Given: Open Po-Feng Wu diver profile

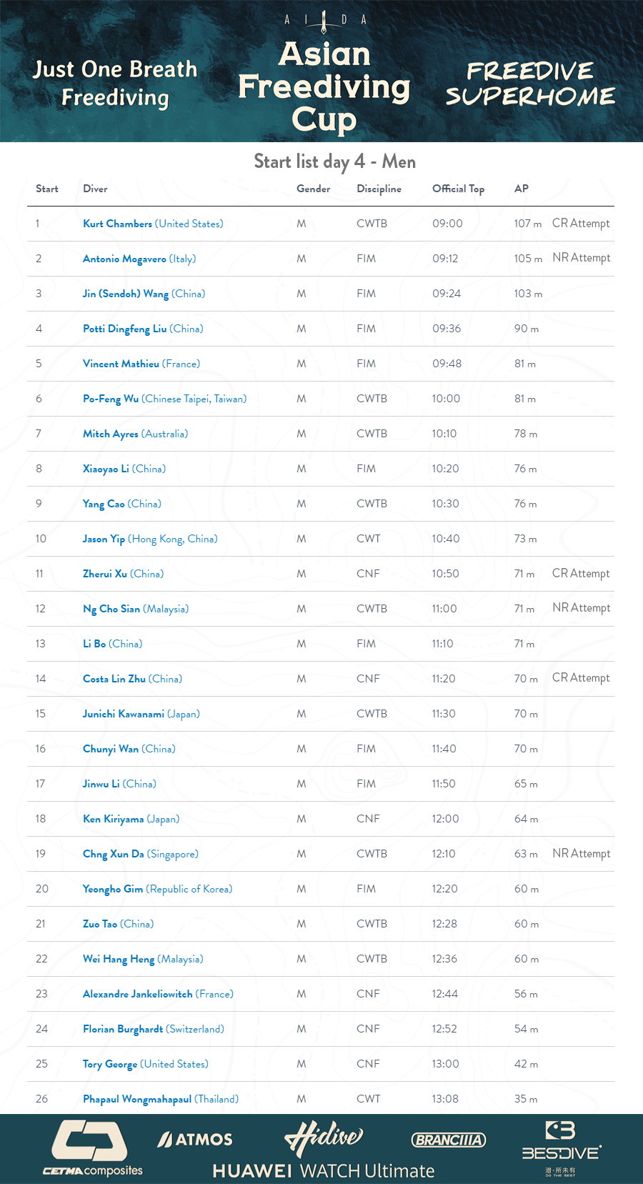Looking at the screenshot, I should tap(111, 399).
